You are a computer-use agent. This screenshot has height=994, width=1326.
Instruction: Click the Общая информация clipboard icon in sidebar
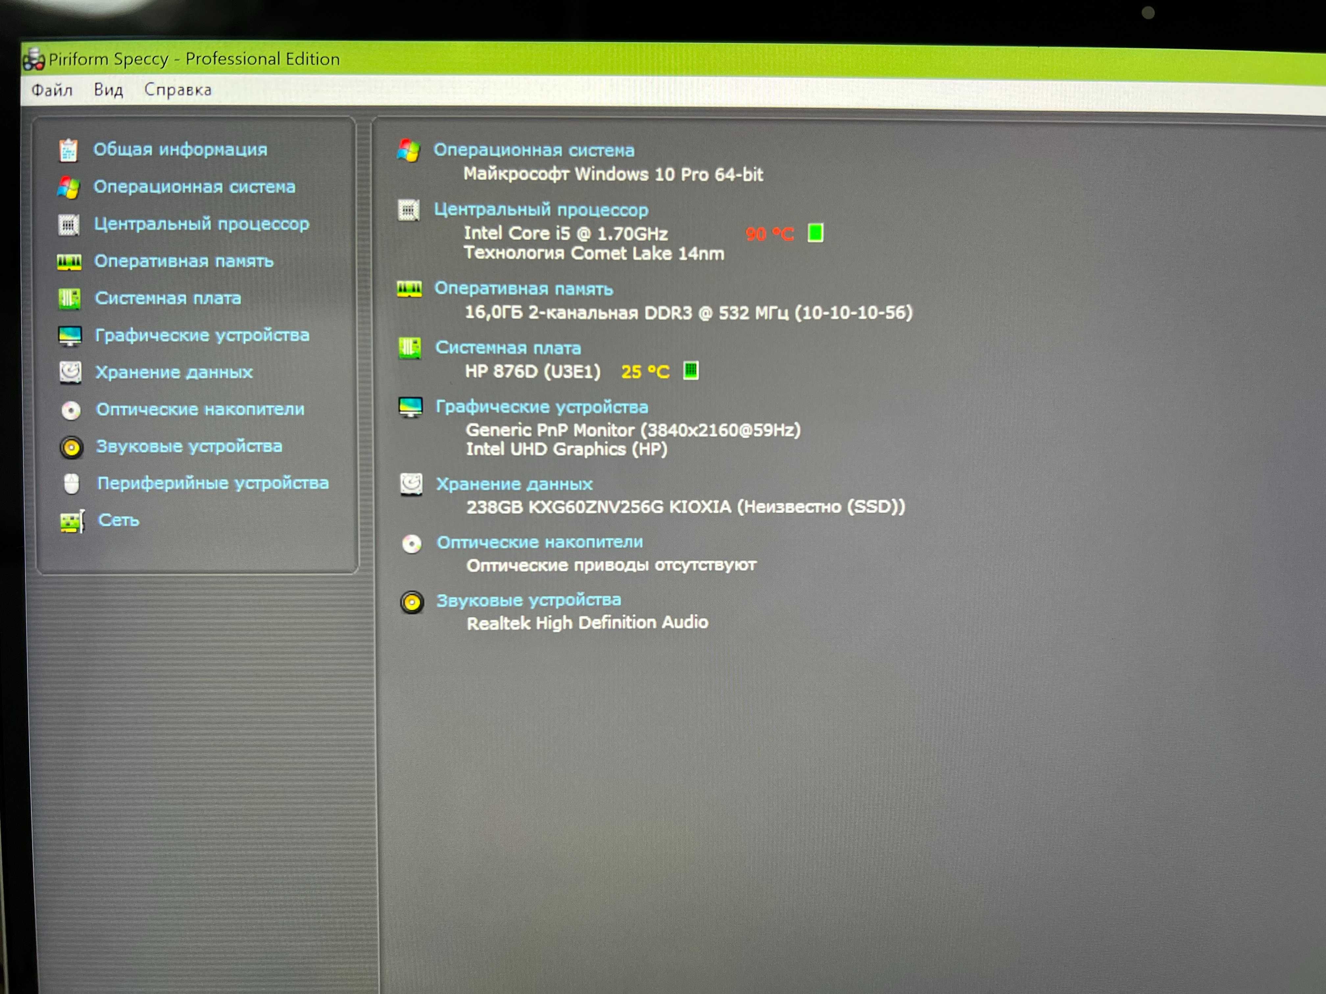click(x=68, y=150)
